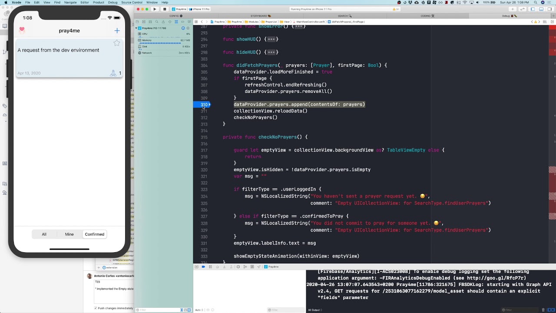Open the Source Control menu

point(132,3)
